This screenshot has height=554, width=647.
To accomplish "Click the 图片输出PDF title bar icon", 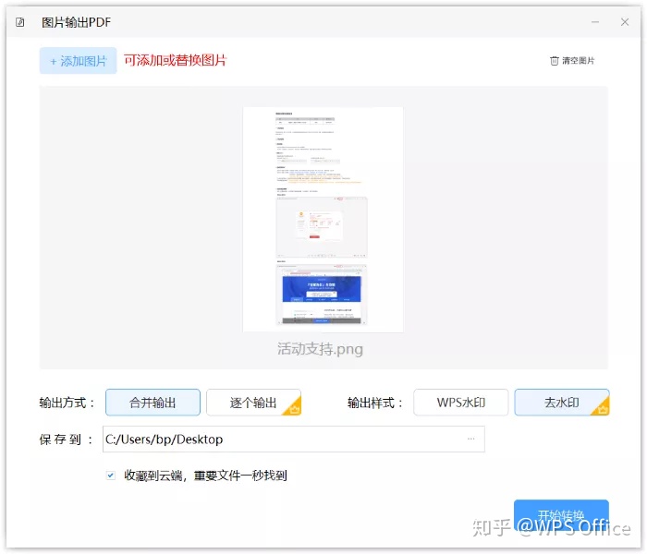I will coord(20,22).
